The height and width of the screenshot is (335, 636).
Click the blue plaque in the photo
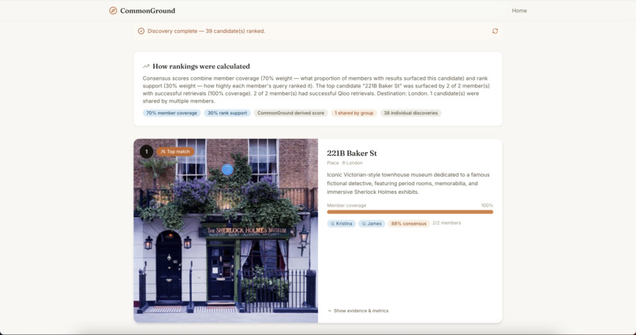(227, 169)
